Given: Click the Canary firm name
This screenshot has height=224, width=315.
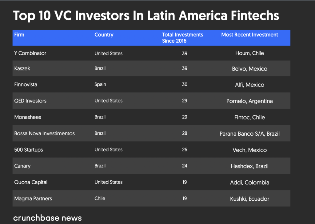Looking at the screenshot, I should tap(22, 166).
